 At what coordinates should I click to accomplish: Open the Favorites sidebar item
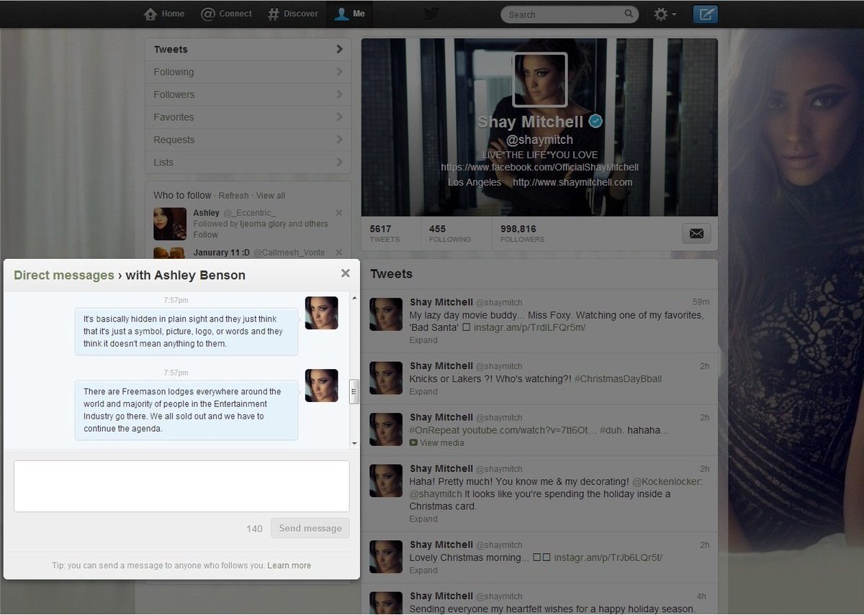click(248, 117)
